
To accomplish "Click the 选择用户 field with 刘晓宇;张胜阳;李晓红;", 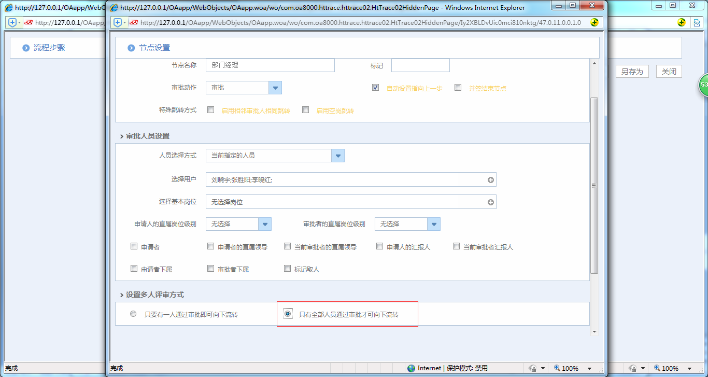I will (x=351, y=180).
